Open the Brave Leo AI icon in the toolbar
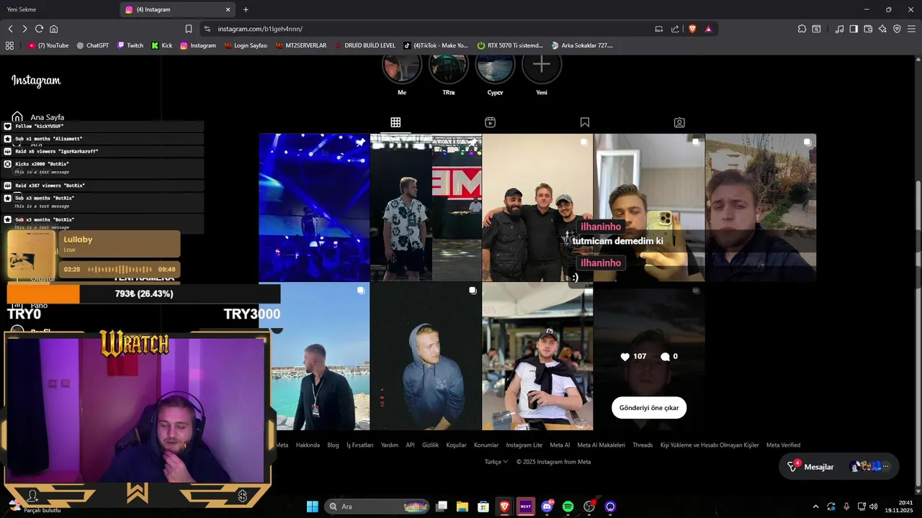 [x=882, y=29]
